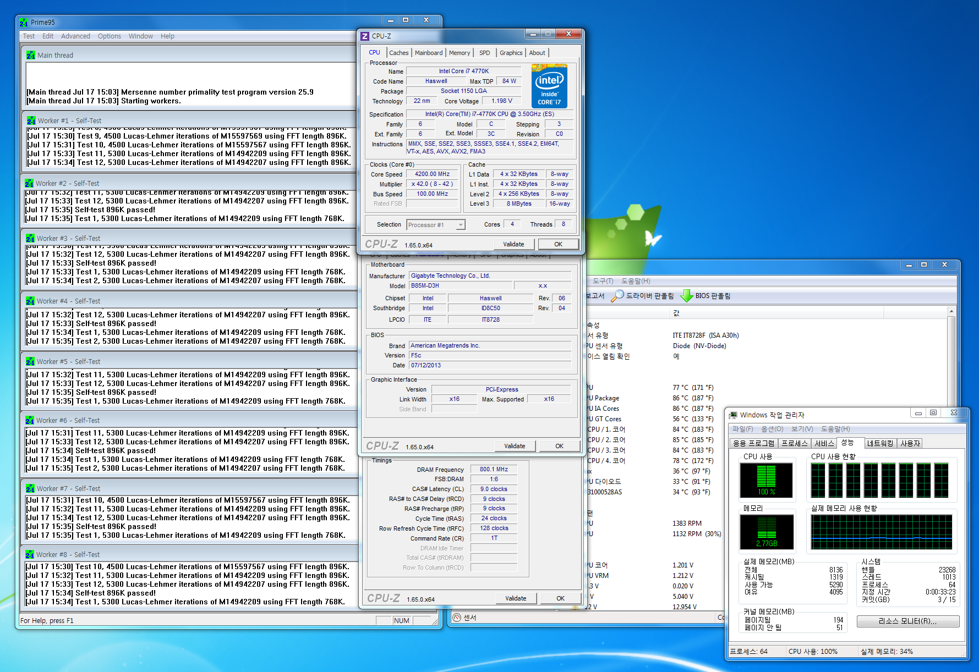This screenshot has height=672, width=979.
Task: Switch to the 네트워킹 tab
Action: [880, 443]
